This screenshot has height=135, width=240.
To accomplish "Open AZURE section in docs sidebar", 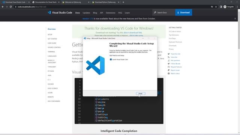I will click(50, 93).
